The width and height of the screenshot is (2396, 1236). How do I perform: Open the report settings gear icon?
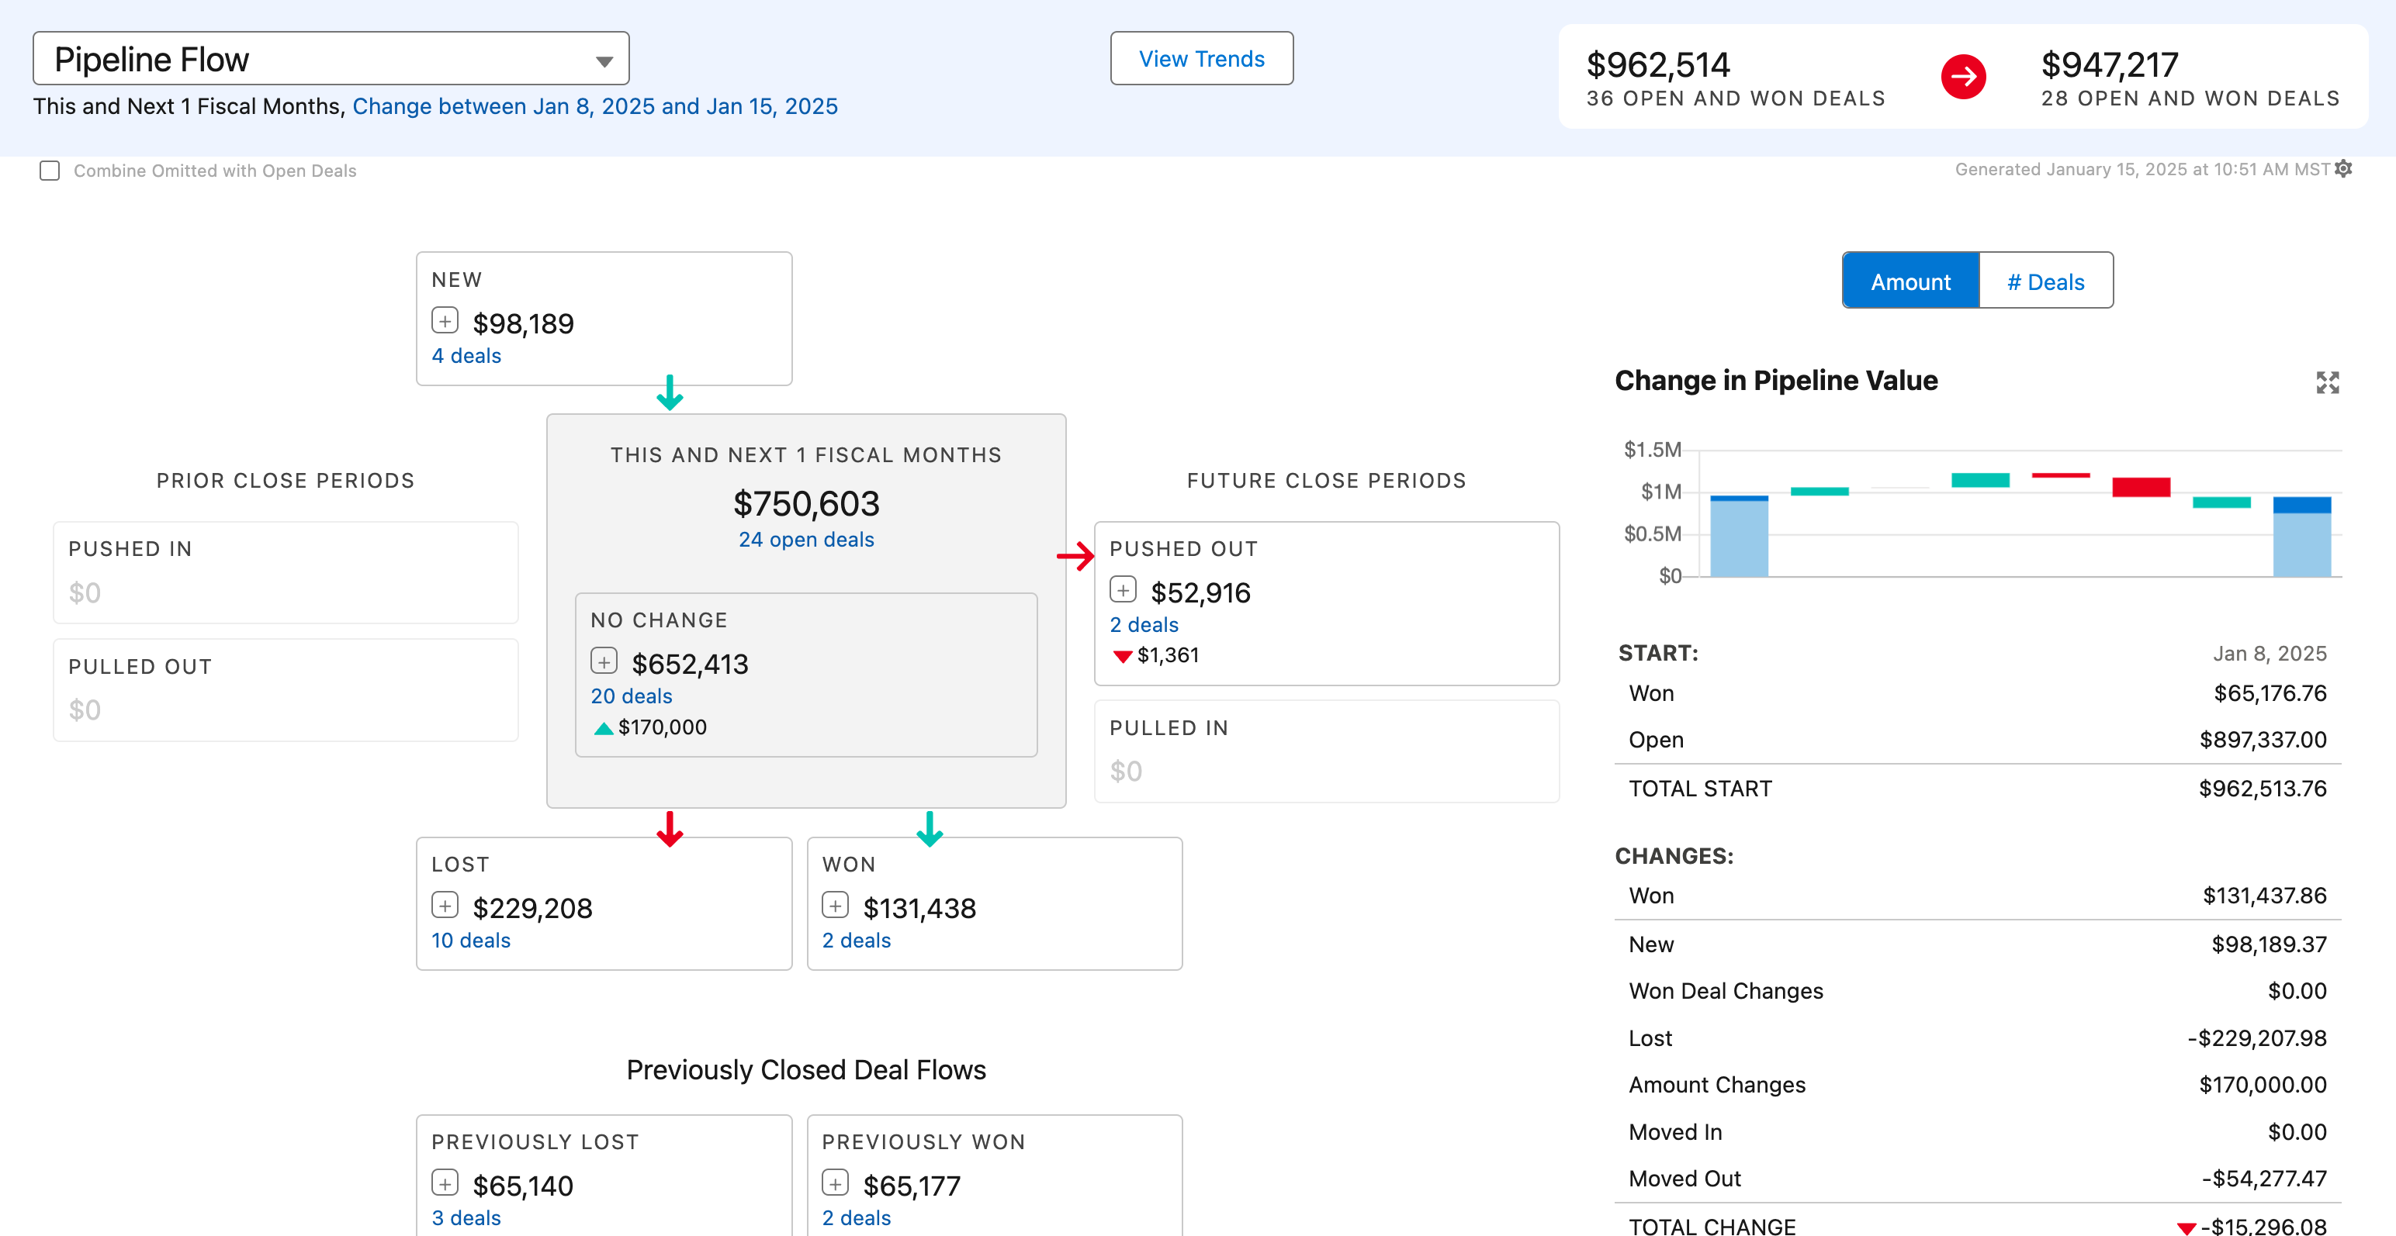point(2343,168)
